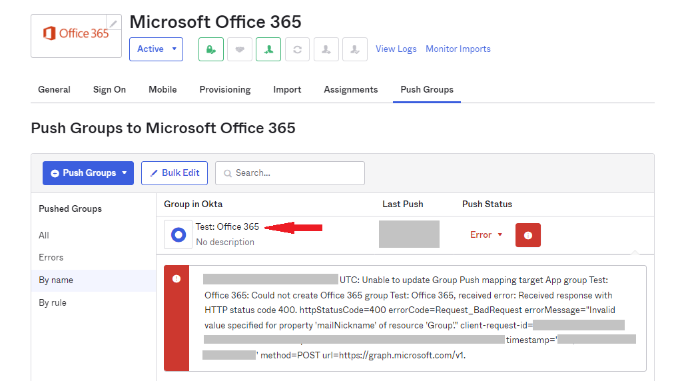Click the Office 365 logo image
The width and height of the screenshot is (680, 381).
click(76, 33)
